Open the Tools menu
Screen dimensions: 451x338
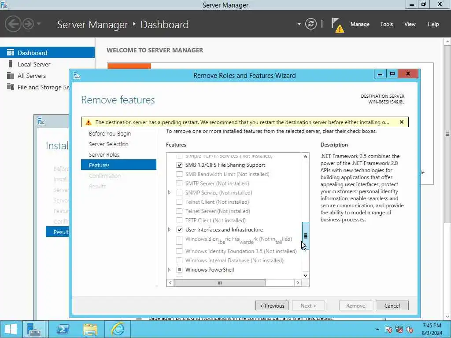387,24
